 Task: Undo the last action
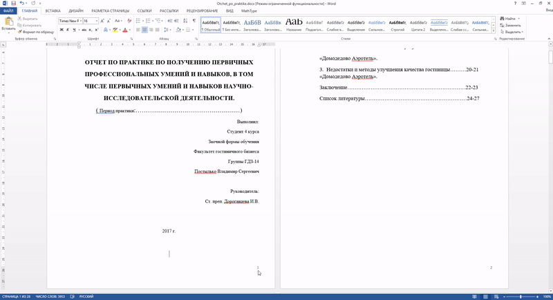22,3
